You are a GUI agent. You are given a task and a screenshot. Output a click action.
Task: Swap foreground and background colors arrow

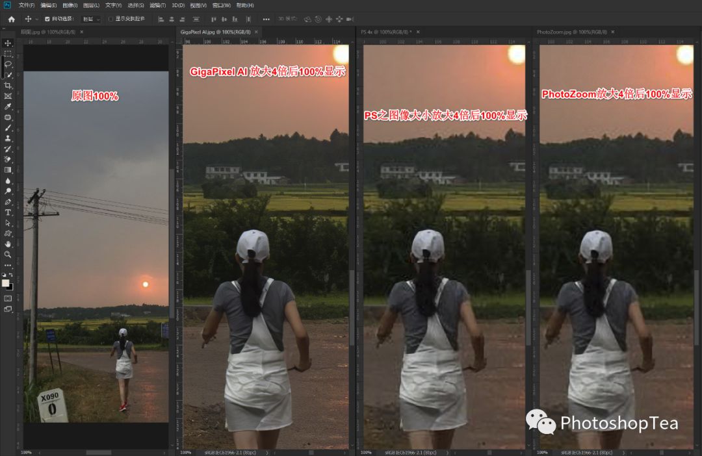[11, 275]
